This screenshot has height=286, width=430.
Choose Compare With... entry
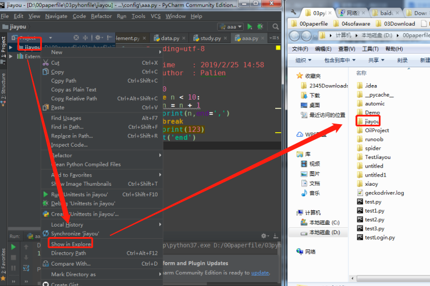pos(102,264)
